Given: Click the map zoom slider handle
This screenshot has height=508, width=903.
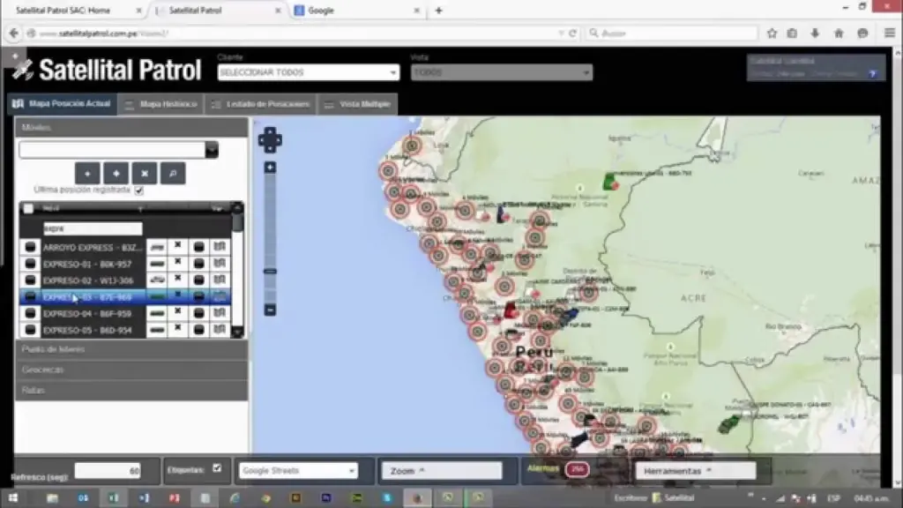Looking at the screenshot, I should coord(270,271).
